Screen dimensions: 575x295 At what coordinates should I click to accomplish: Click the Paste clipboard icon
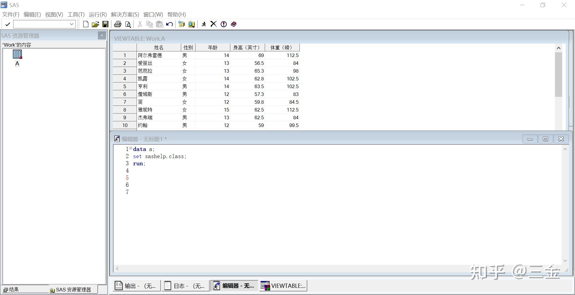[160, 24]
